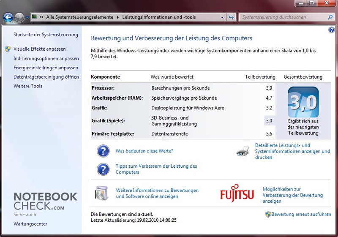Click the Fujitsu logo

[237, 193]
